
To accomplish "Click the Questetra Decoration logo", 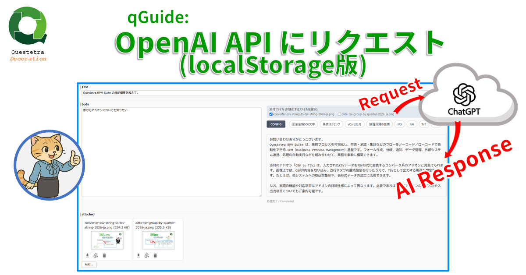I will 28,33.
